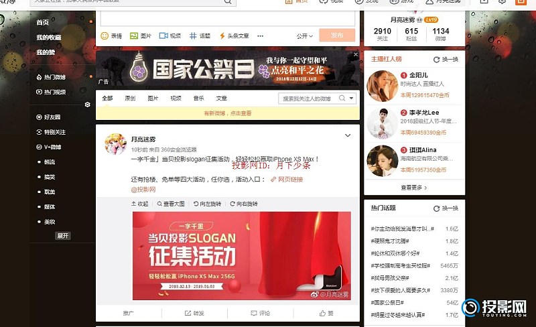
Task: Click the top search bar magnifier icon
Action: [228, 2]
